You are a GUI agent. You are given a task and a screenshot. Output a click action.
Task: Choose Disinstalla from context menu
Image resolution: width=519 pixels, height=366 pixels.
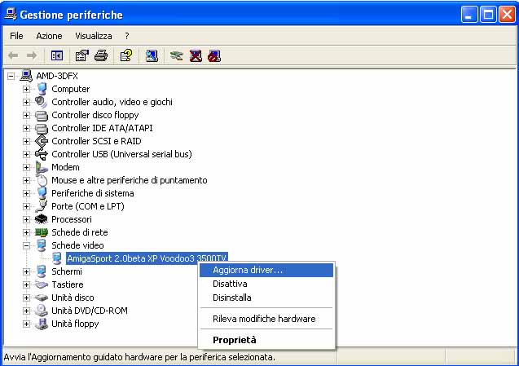[266, 298]
